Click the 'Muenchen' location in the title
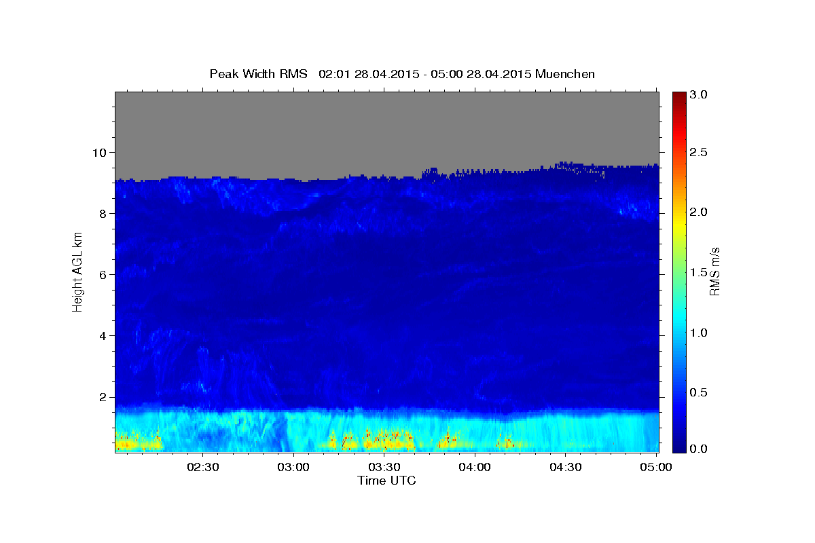The height and width of the screenshot is (543, 815). (x=565, y=74)
